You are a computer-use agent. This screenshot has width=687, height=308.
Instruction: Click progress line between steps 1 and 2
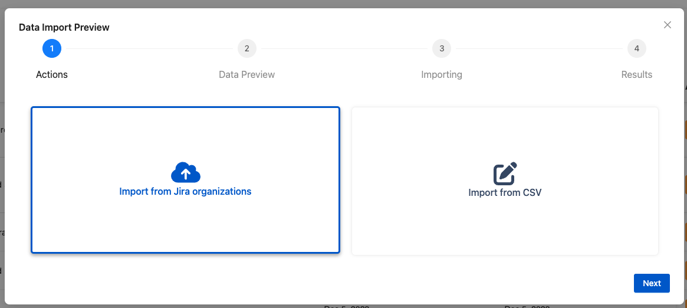click(x=149, y=48)
